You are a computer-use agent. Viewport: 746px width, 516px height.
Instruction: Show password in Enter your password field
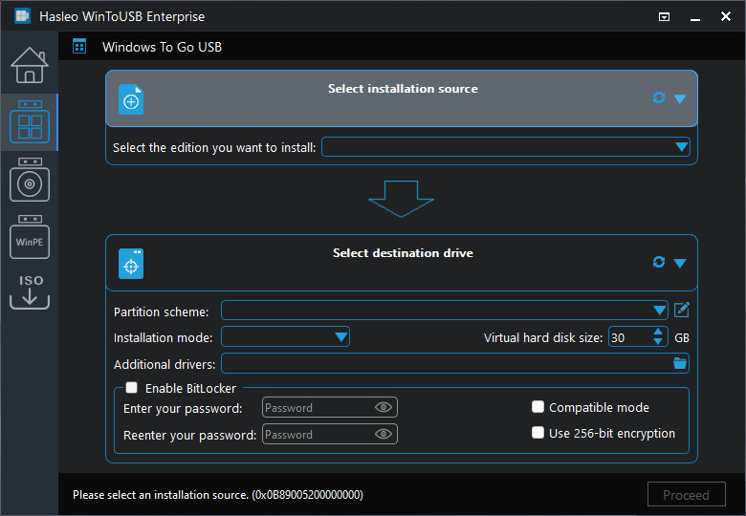click(x=384, y=407)
